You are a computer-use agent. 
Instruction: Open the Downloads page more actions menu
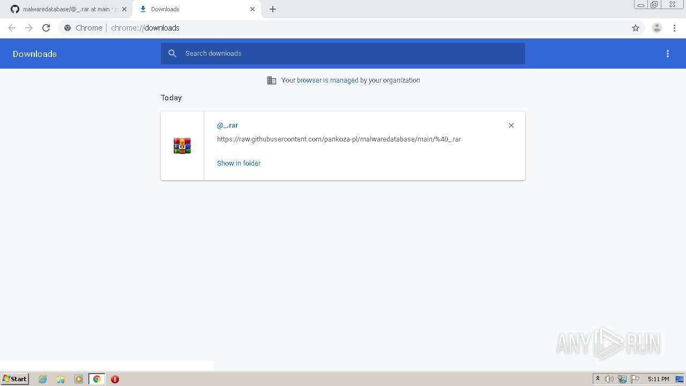668,54
